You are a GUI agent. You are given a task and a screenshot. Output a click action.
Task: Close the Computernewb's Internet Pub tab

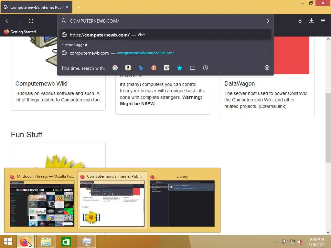point(67,7)
